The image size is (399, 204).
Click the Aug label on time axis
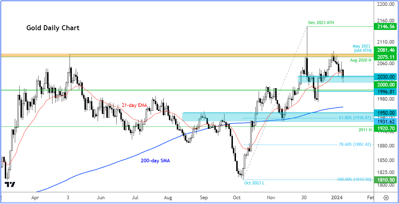168,198
